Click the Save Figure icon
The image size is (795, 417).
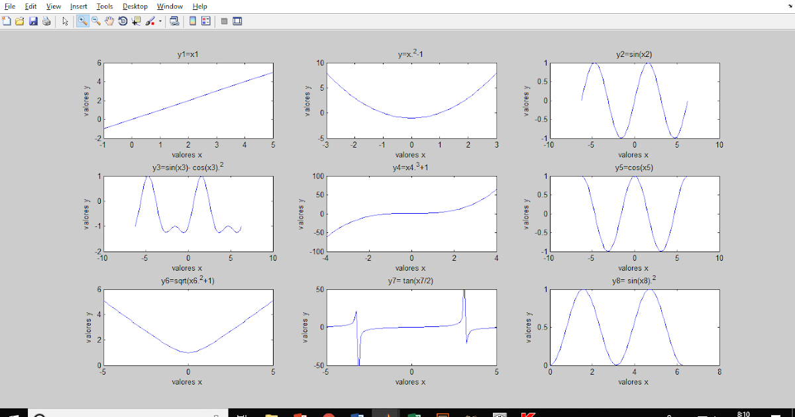pyautogui.click(x=33, y=21)
